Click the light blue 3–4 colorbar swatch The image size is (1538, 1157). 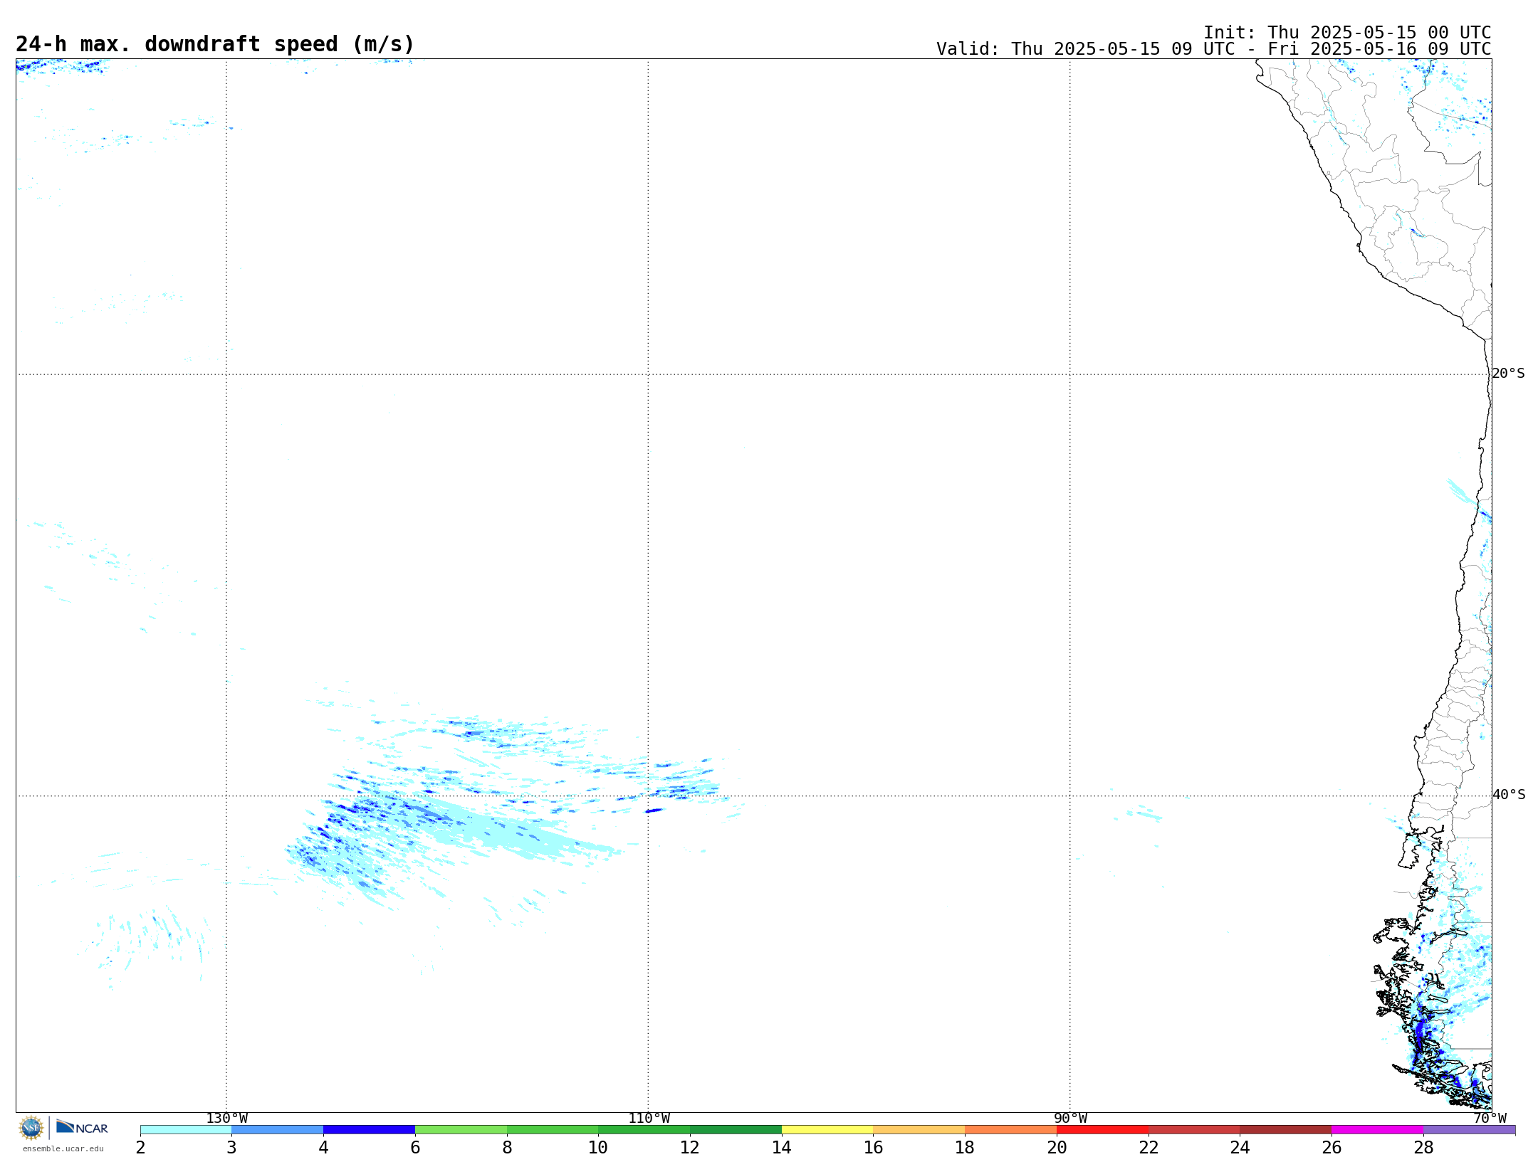278,1130
